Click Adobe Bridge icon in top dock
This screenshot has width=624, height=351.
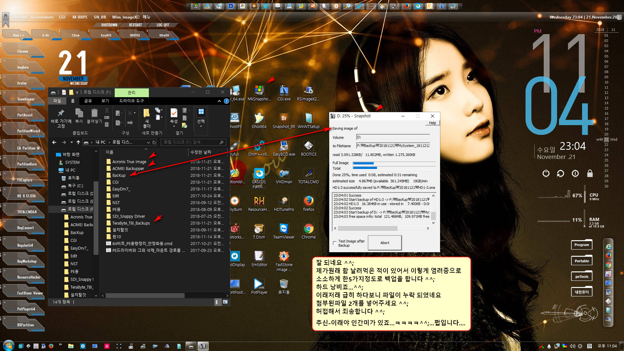[254, 6]
